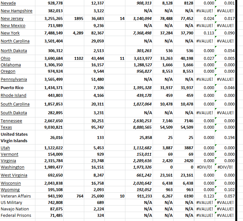Click the Veteran Affairs label cell
Viewport: 243px width, 221px height.
click(16, 196)
